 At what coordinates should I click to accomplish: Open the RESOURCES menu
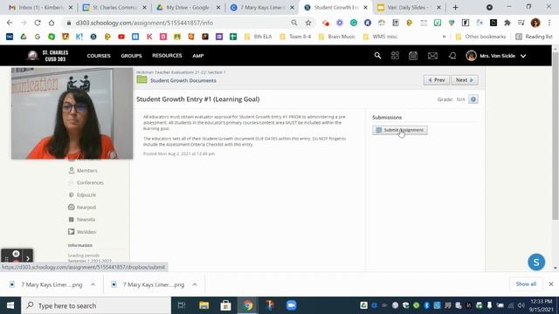tap(167, 56)
